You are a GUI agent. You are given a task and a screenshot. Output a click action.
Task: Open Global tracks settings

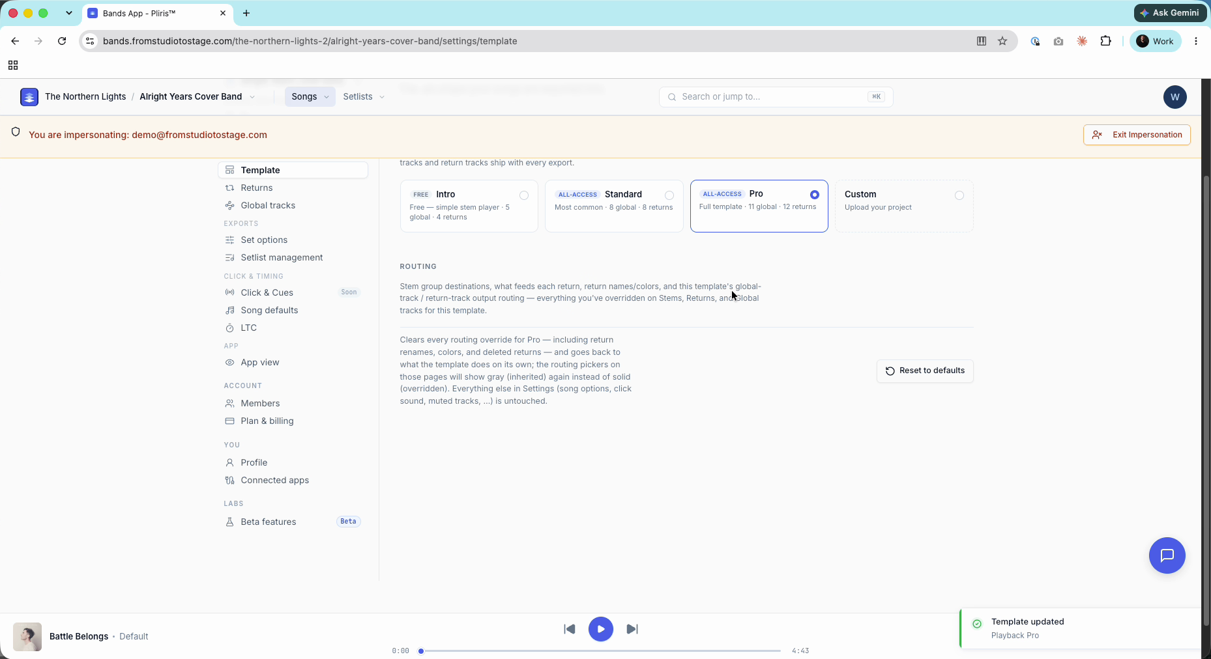(293, 205)
